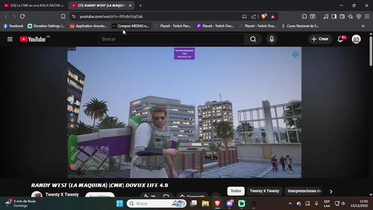The width and height of the screenshot is (373, 210).
Task: Bookmark this page from the address bar
Action: pyautogui.click(x=63, y=16)
